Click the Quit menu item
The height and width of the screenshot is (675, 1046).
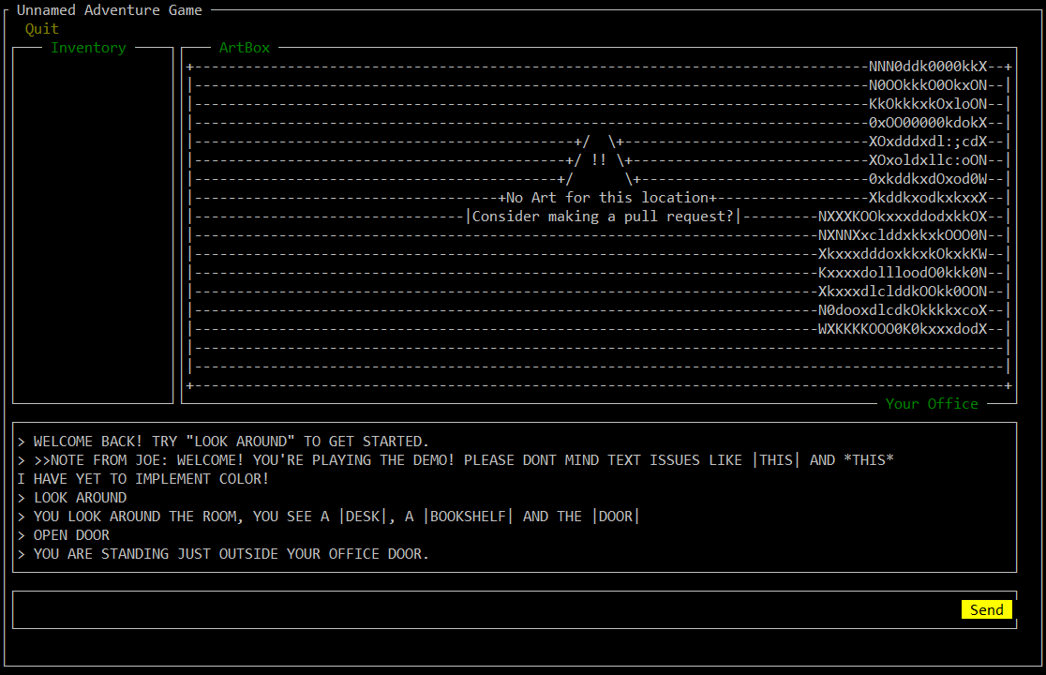tap(42, 29)
